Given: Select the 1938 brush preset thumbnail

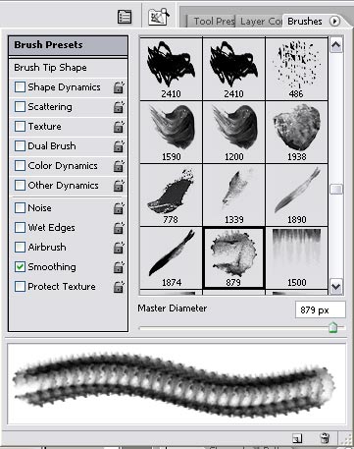Looking at the screenshot, I should pos(296,133).
